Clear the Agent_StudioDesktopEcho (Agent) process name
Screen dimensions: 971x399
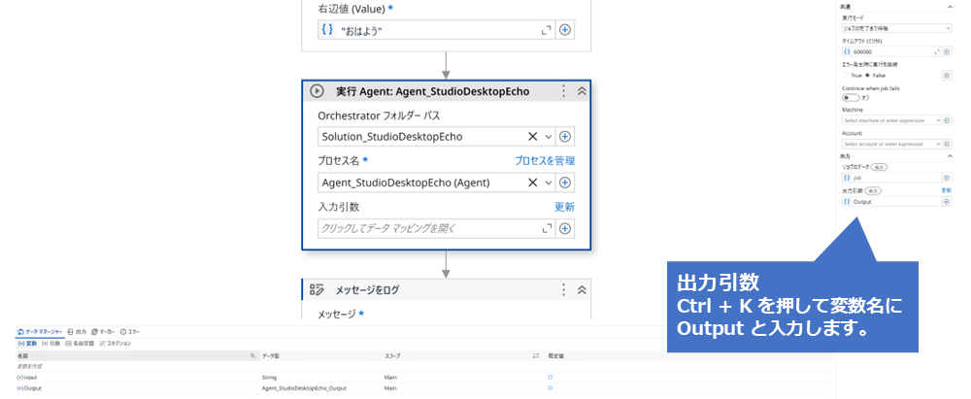tap(533, 183)
